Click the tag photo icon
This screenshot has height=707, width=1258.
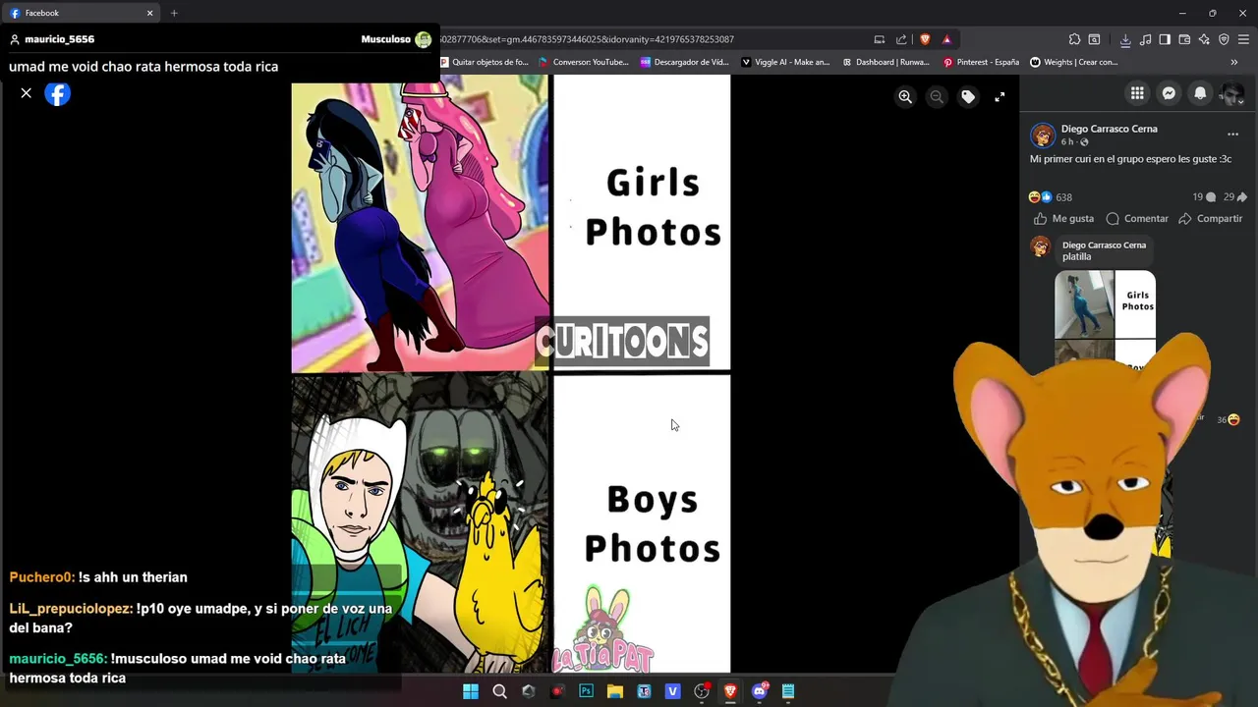coord(968,96)
